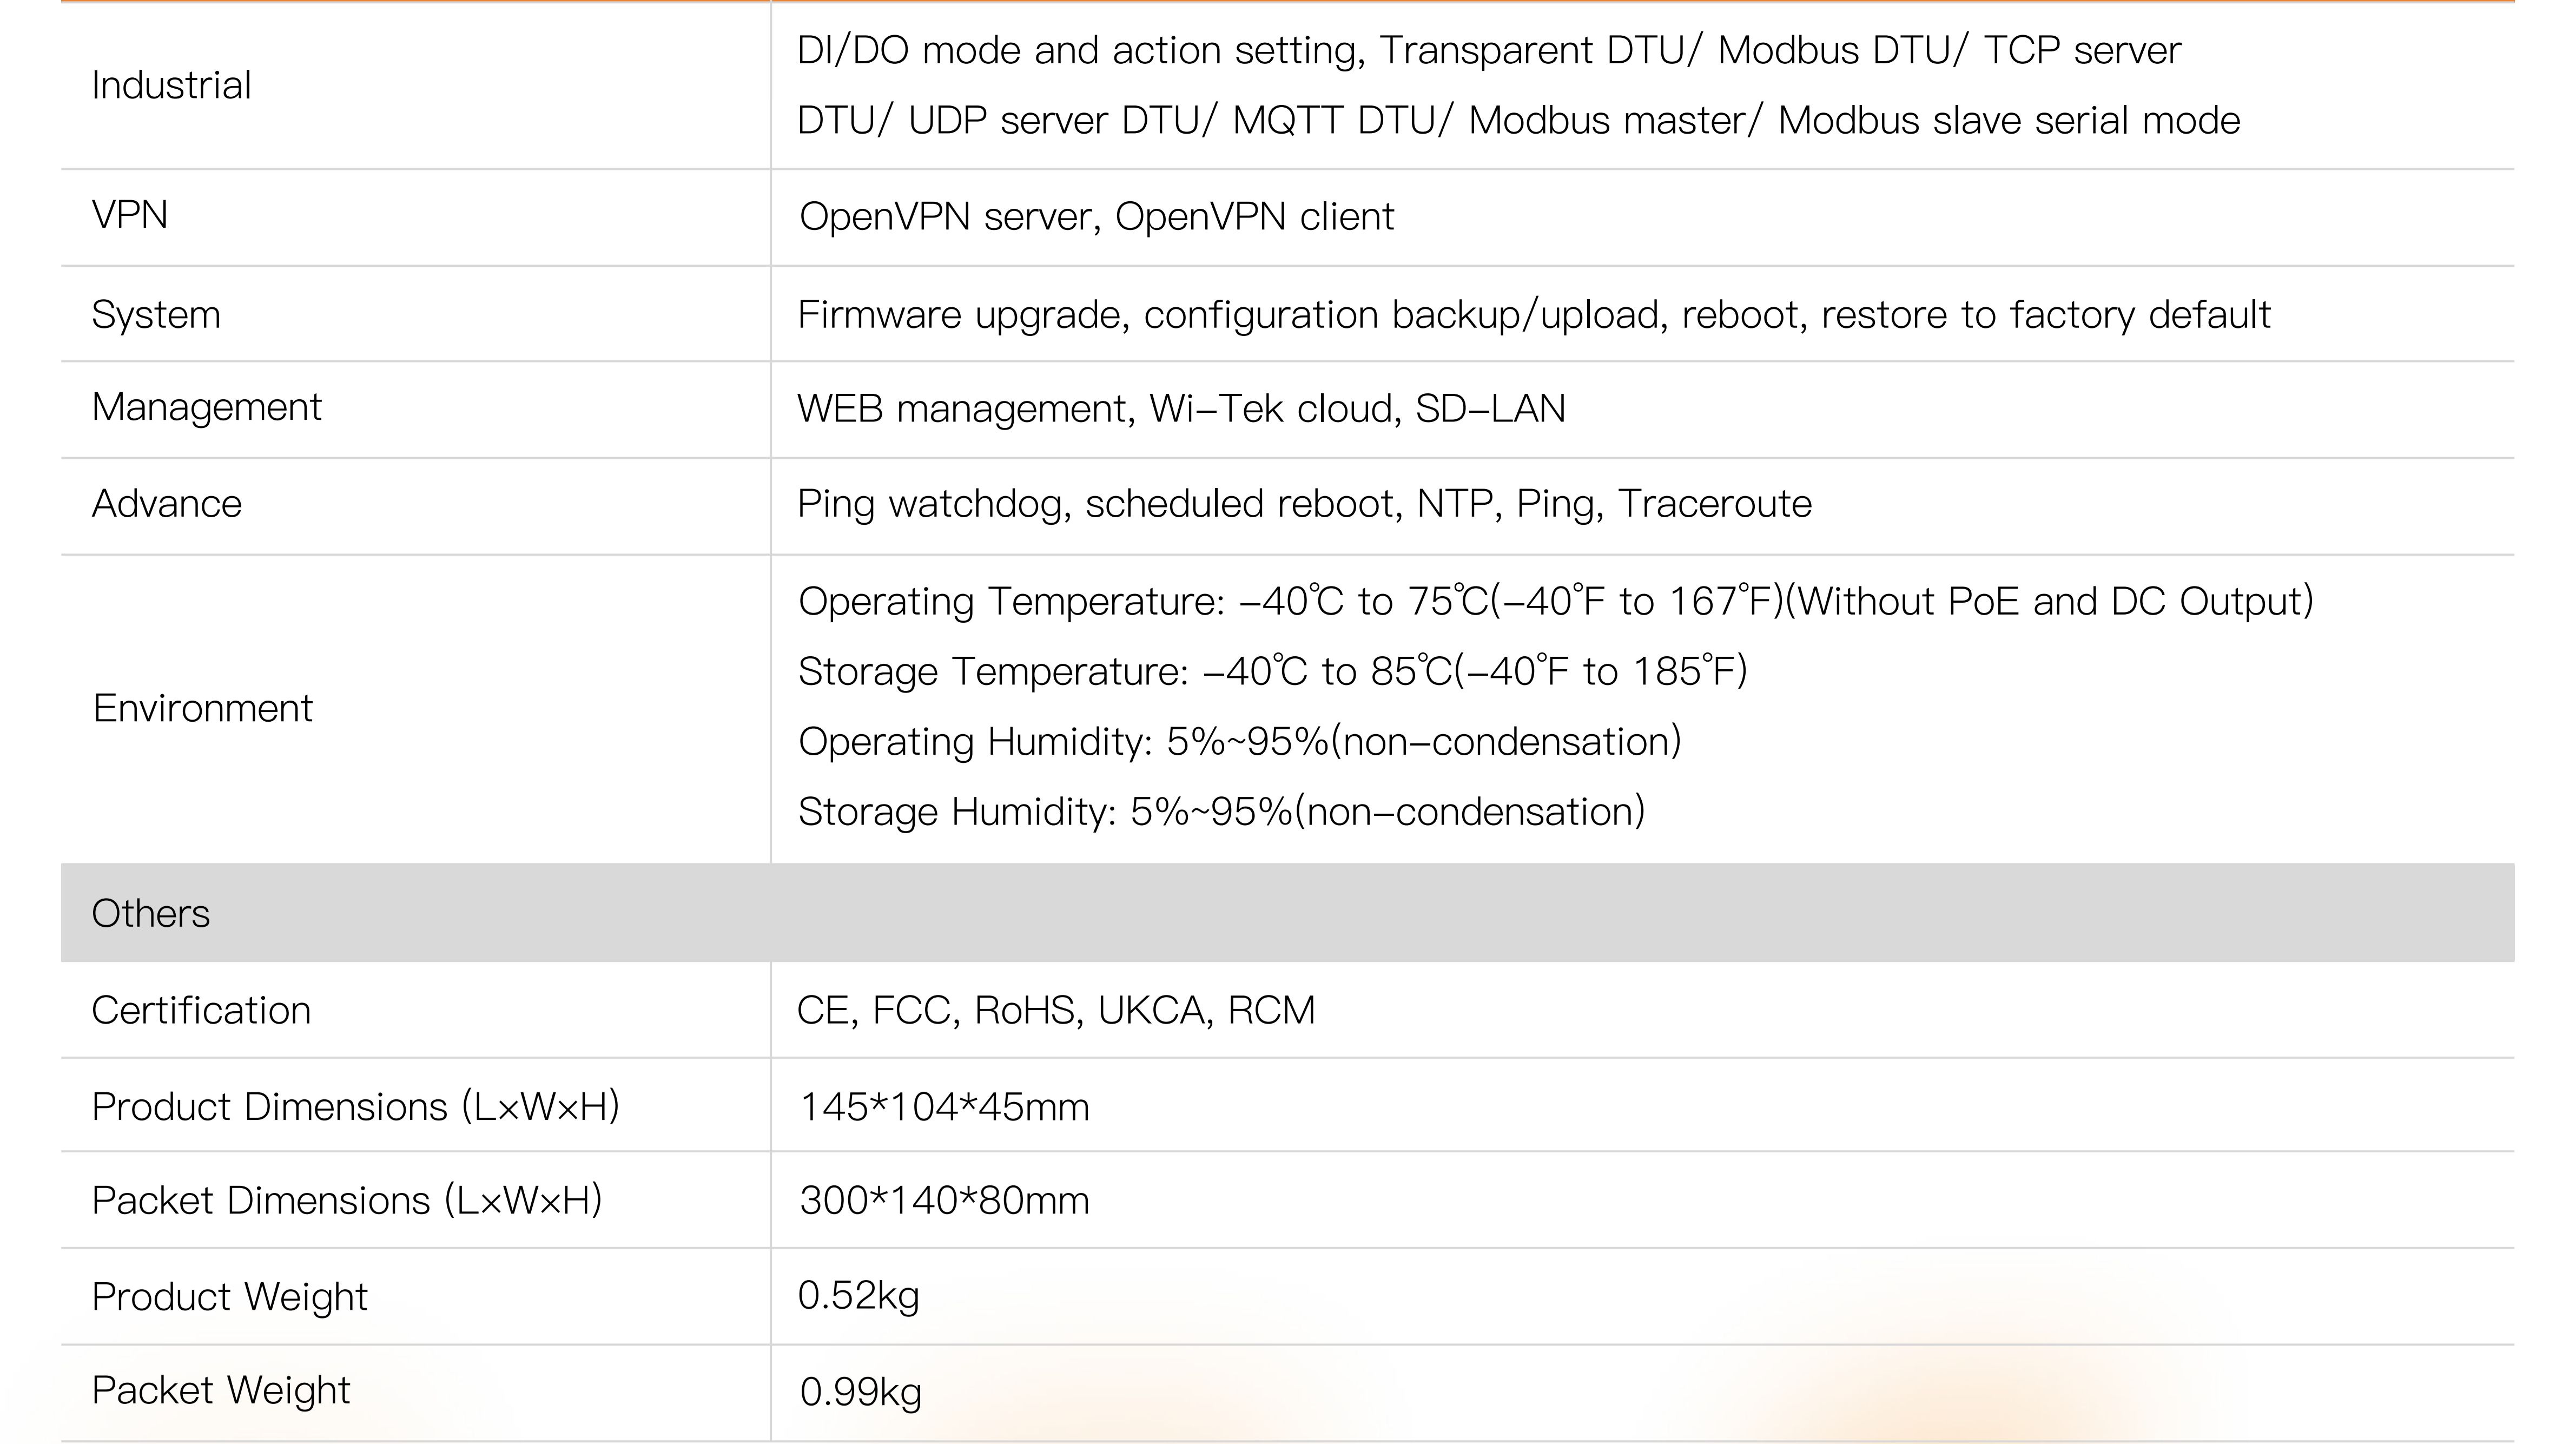Viewport: 2576px width, 1444px height.
Task: Click the Operating Temperature line
Action: coord(1555,602)
